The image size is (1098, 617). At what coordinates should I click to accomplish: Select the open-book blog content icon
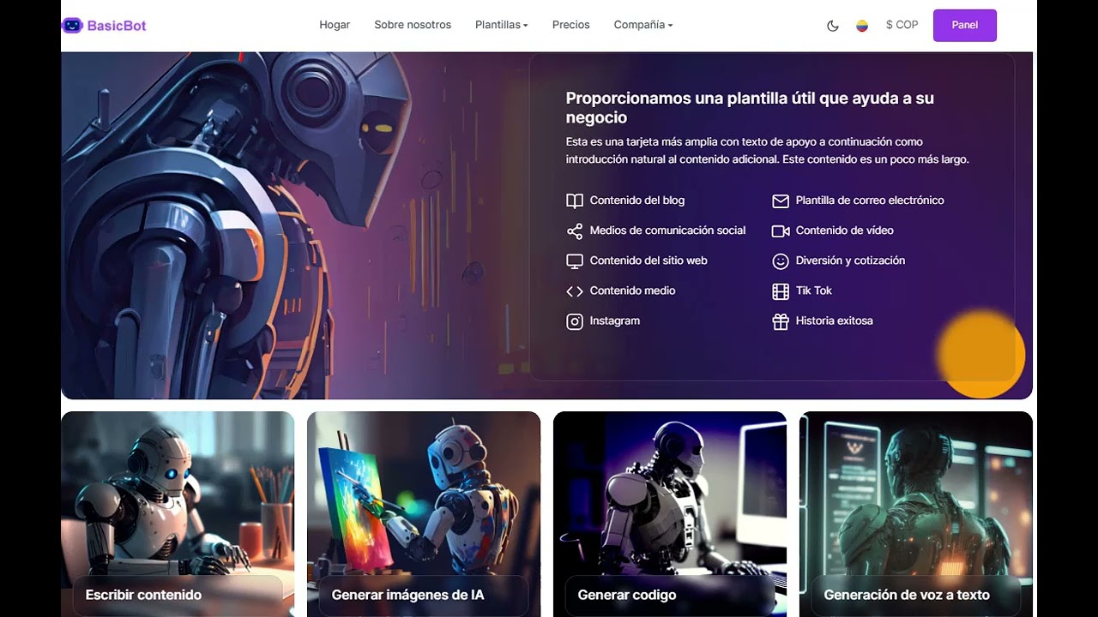[x=575, y=201]
